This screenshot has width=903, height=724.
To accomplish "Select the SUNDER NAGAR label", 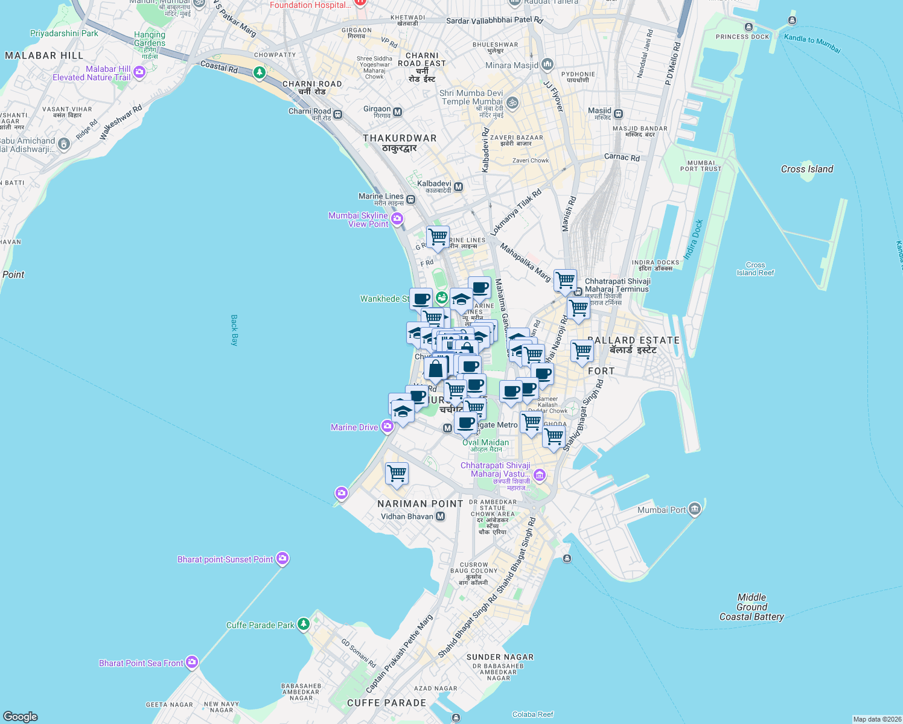I will (500, 657).
